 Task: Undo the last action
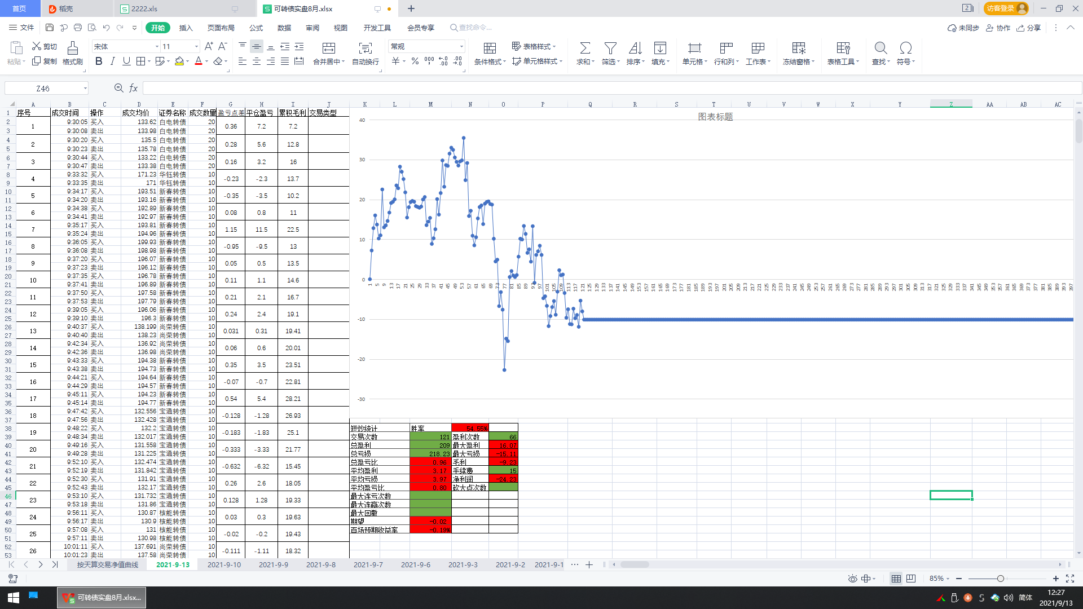[x=106, y=28]
